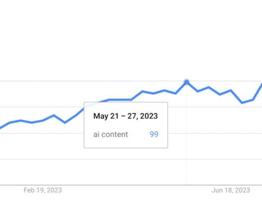This screenshot has width=262, height=219.
Task: Click the value 99 in tooltip
Action: tap(154, 134)
